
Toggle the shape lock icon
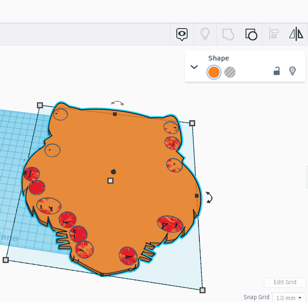pos(276,71)
